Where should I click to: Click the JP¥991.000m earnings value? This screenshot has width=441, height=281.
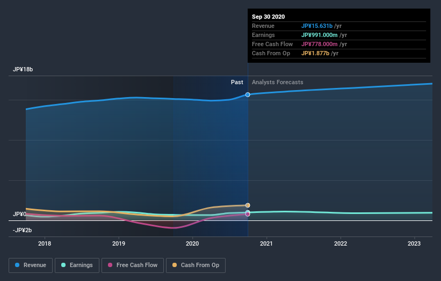tap(320, 35)
